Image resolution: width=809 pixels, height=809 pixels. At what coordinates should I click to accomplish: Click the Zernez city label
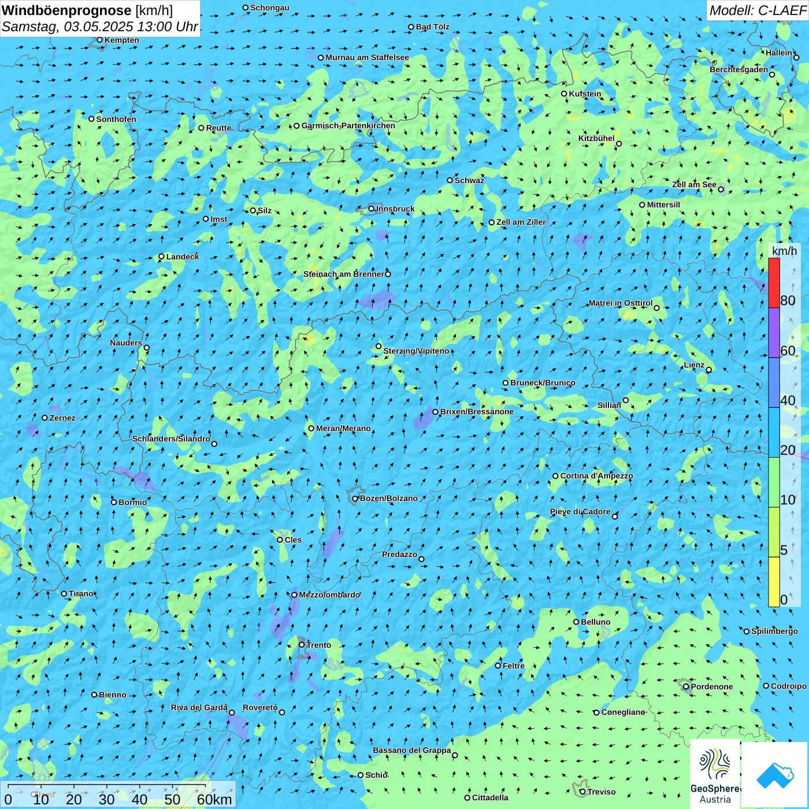pos(62,418)
